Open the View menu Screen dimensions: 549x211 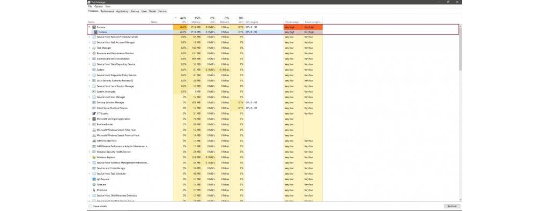point(108,6)
